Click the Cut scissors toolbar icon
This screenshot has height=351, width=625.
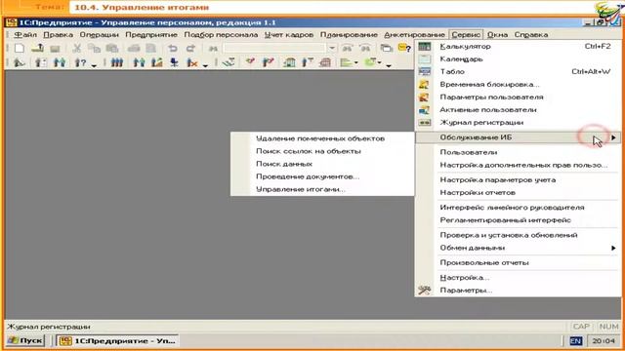(76, 48)
